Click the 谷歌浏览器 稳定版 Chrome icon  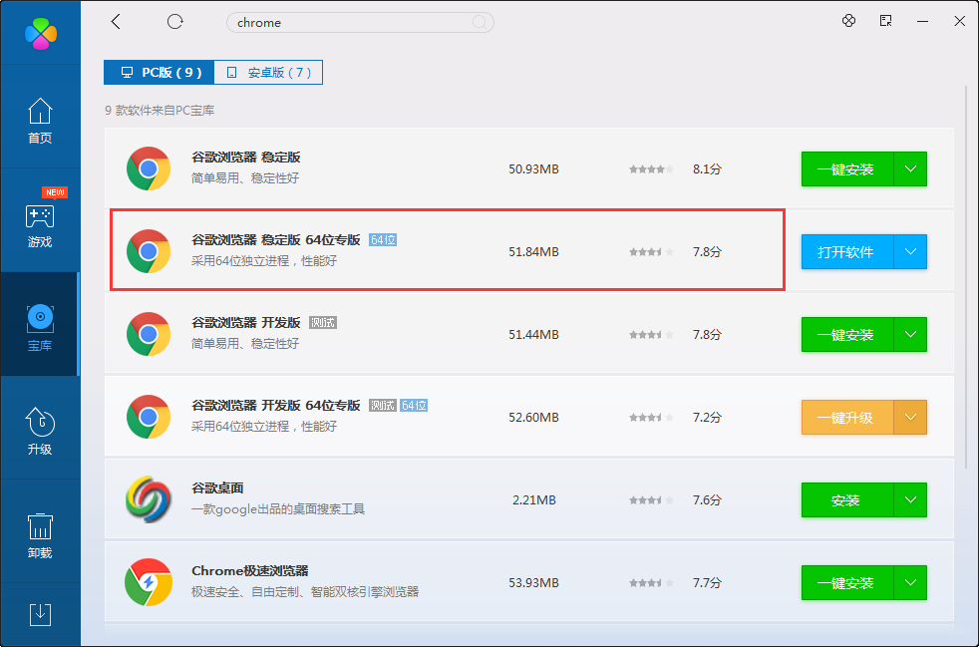click(149, 168)
